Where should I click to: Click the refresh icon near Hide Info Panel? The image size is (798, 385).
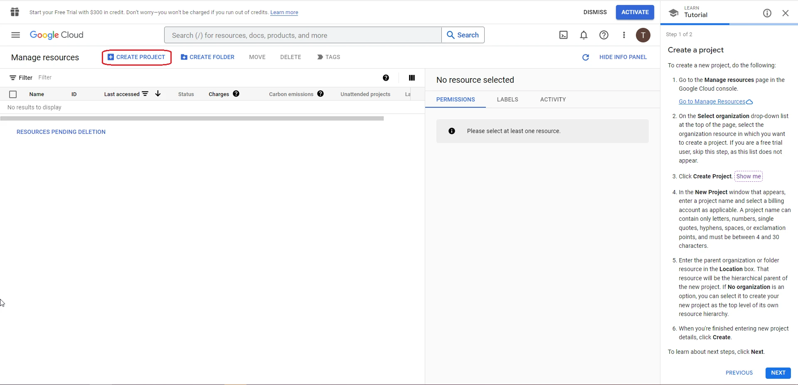(x=586, y=57)
